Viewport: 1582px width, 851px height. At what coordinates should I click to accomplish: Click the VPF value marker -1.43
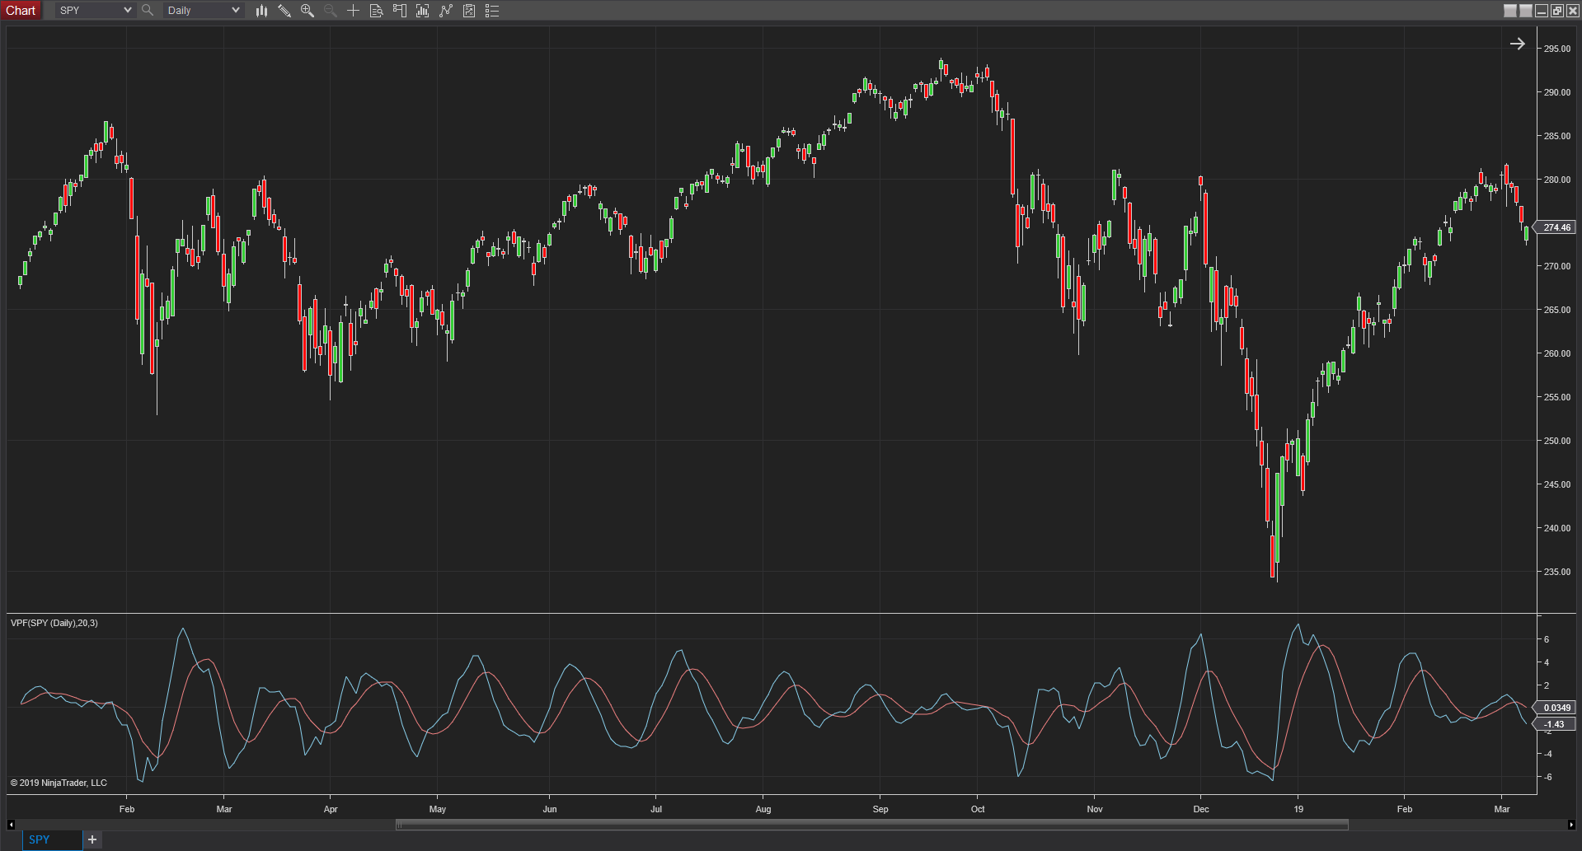(1555, 724)
